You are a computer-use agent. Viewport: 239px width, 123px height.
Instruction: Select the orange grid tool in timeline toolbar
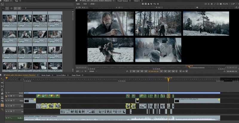click(x=2, y=105)
